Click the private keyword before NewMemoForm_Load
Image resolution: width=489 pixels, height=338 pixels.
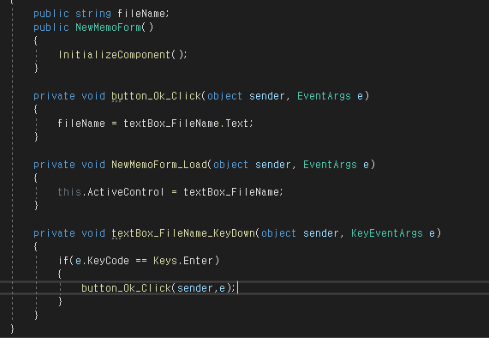54,165
